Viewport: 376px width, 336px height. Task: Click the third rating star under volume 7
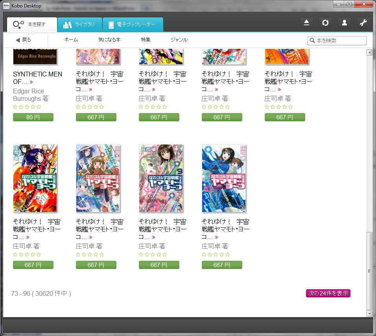click(27, 254)
